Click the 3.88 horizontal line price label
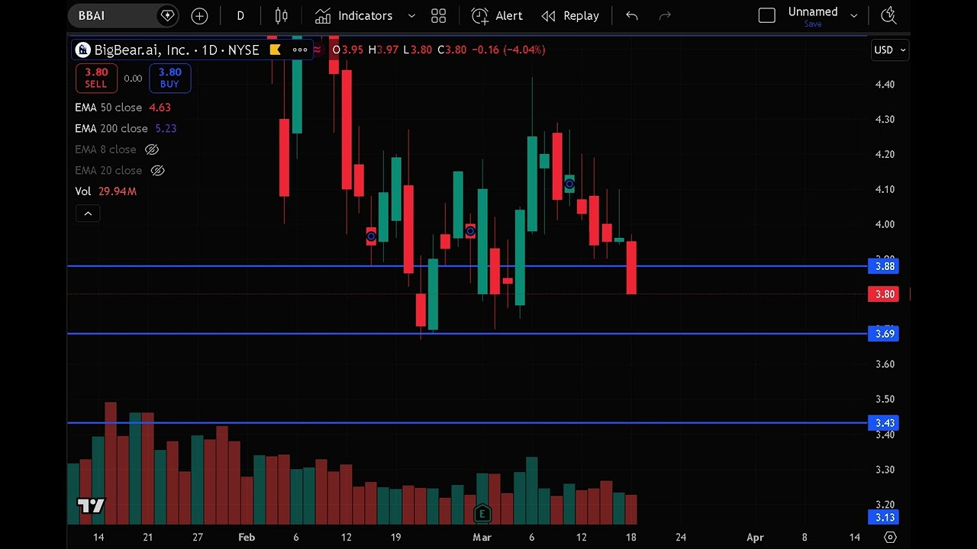The image size is (977, 549). pyautogui.click(x=884, y=266)
